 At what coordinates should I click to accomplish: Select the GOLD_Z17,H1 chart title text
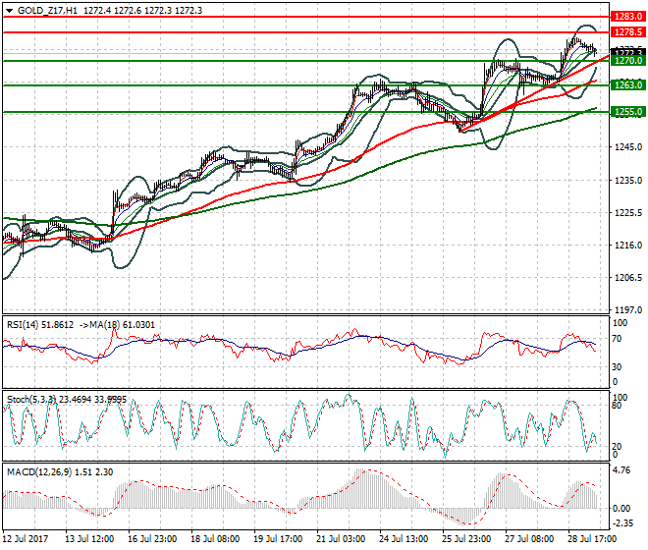point(47,11)
